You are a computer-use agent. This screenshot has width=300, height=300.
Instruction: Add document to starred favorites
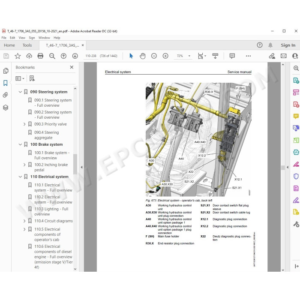(18, 56)
